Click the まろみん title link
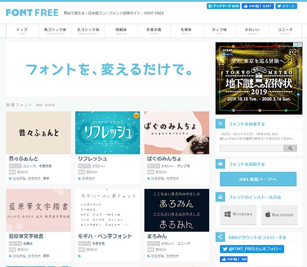Viewport: 307px width, 267px height. coord(157,236)
